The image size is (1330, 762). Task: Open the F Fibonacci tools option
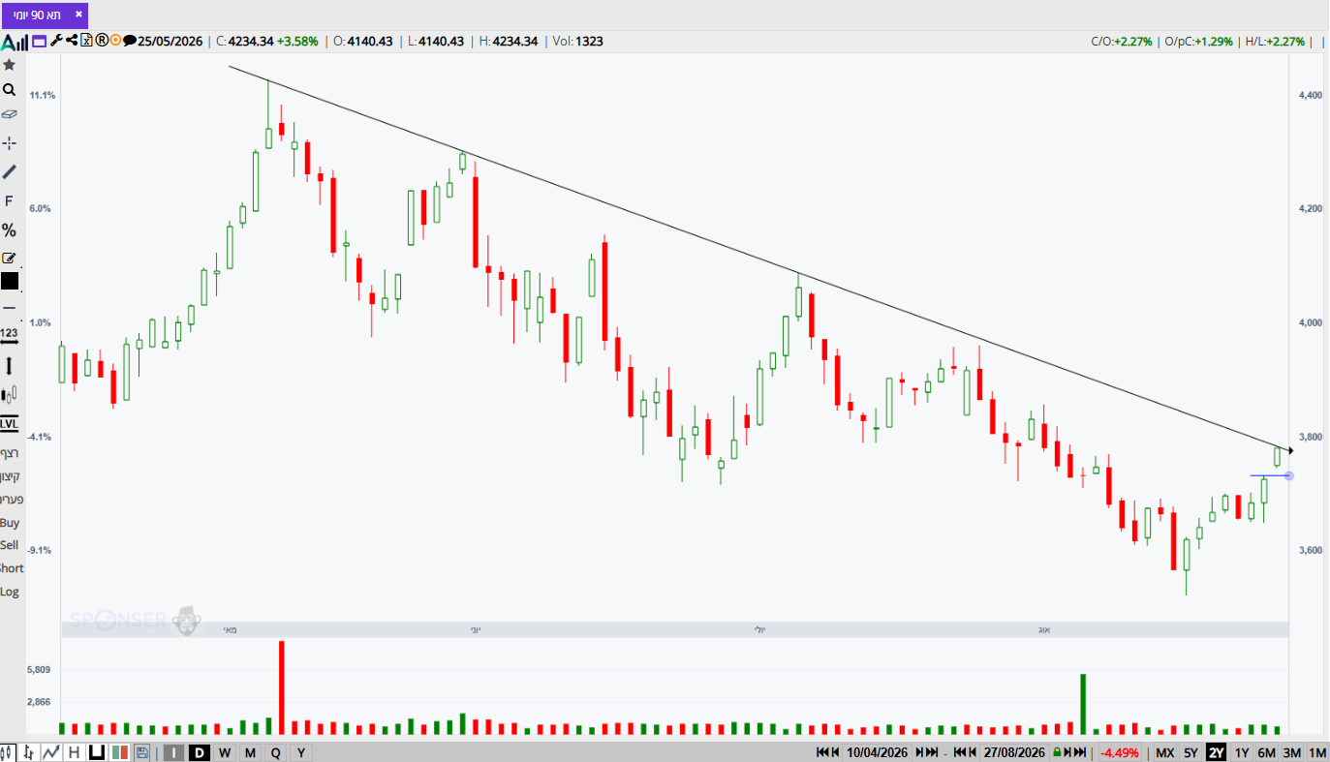9,201
